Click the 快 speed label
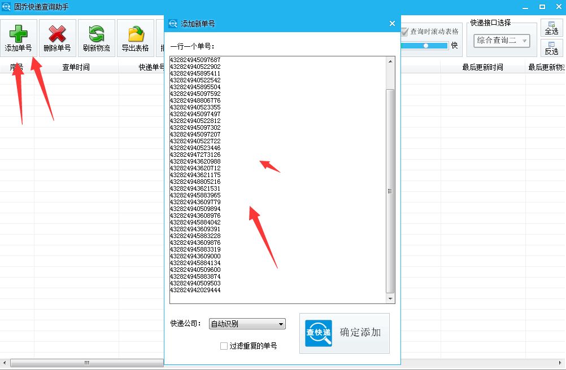The height and width of the screenshot is (370, 566). point(455,45)
